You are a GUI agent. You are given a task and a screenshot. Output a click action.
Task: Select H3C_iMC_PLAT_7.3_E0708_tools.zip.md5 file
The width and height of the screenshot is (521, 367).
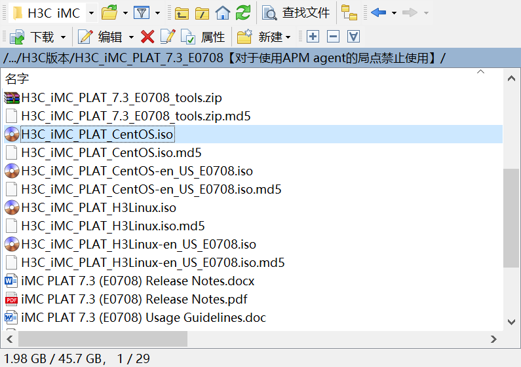136,116
